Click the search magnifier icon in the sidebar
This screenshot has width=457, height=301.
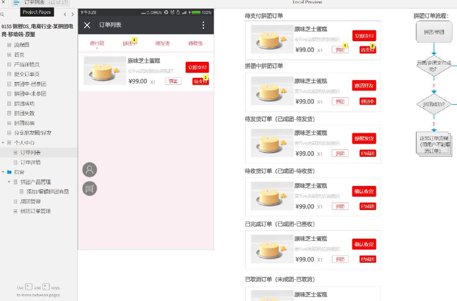click(x=2, y=14)
